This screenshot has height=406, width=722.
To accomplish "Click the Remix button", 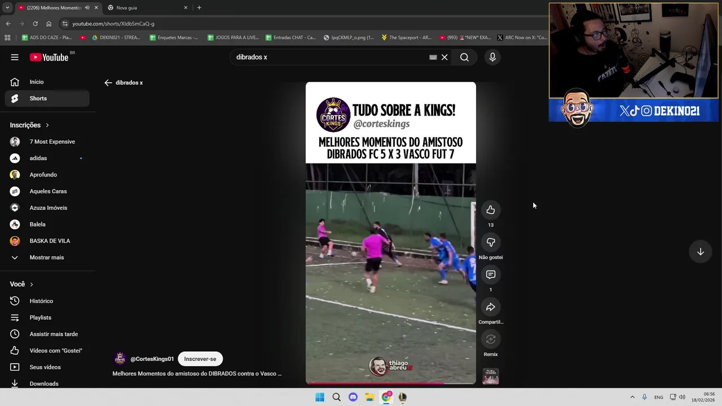I will coord(491,339).
